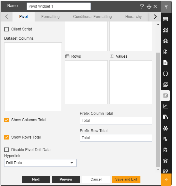The image size is (176, 186).
Task: Open the Conditional Formatting tab
Action: pos(92,17)
